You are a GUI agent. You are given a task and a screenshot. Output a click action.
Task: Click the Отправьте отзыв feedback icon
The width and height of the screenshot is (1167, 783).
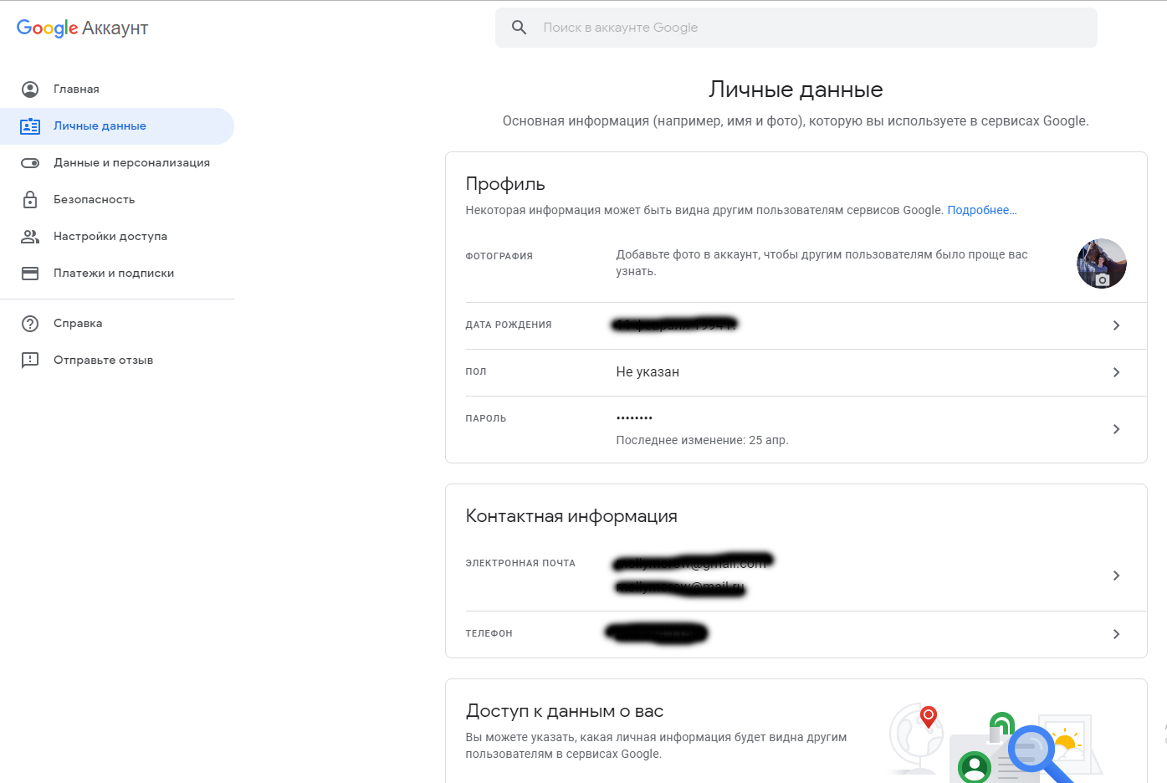tap(30, 361)
